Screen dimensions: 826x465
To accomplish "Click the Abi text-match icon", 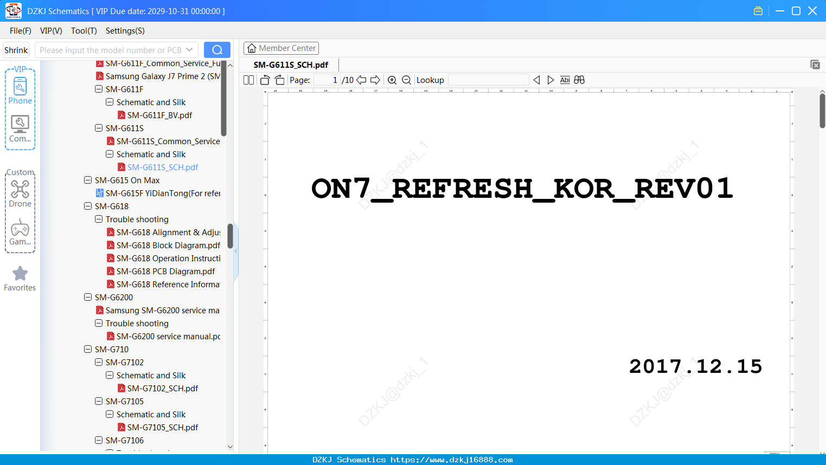I will (x=565, y=80).
